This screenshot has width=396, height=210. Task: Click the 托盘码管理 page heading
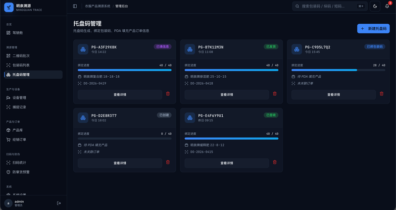(88, 23)
